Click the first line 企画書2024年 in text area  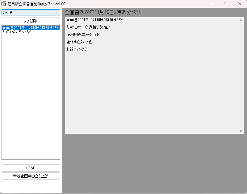[x=95, y=20]
